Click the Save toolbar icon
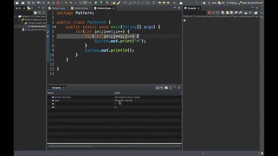 (29, 3)
